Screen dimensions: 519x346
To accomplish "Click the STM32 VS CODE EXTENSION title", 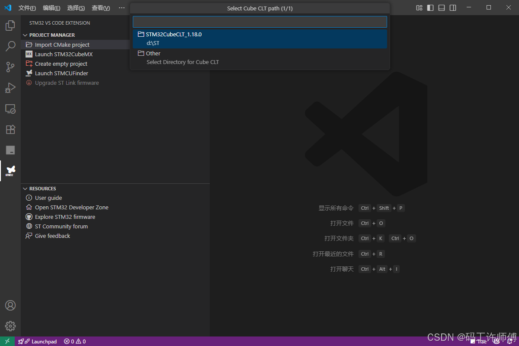I will [x=60, y=23].
